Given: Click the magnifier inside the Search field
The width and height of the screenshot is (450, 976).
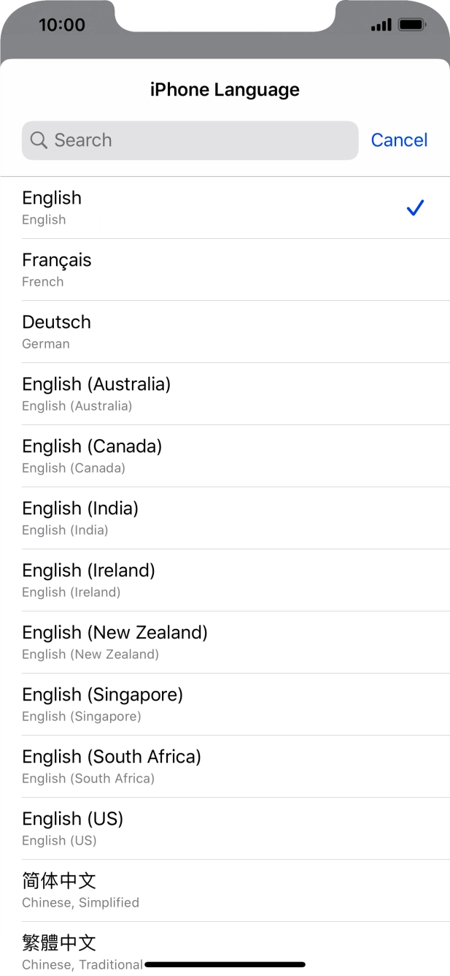Looking at the screenshot, I should [39, 140].
